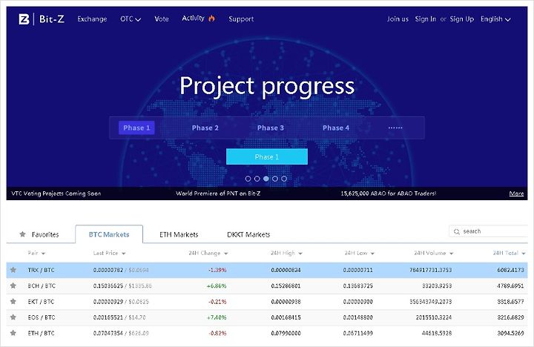Click the 784917731.3753 volume value
This screenshot has width=534, height=347.
click(430, 270)
